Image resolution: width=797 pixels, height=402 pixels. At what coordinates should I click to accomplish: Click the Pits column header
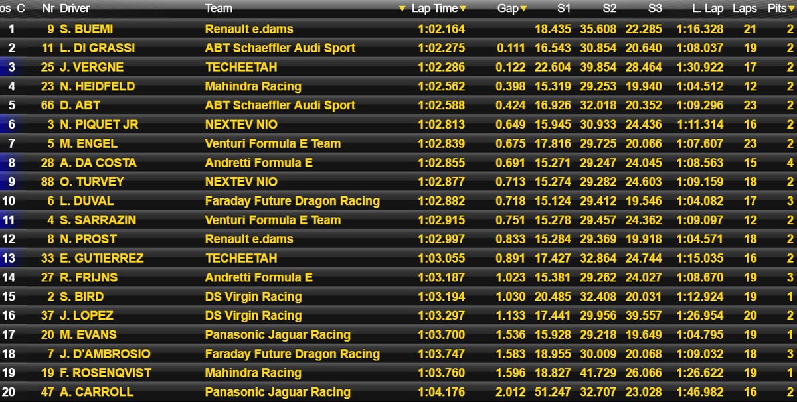coord(776,9)
